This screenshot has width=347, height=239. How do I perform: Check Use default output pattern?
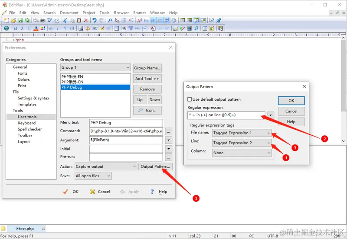coord(190,99)
